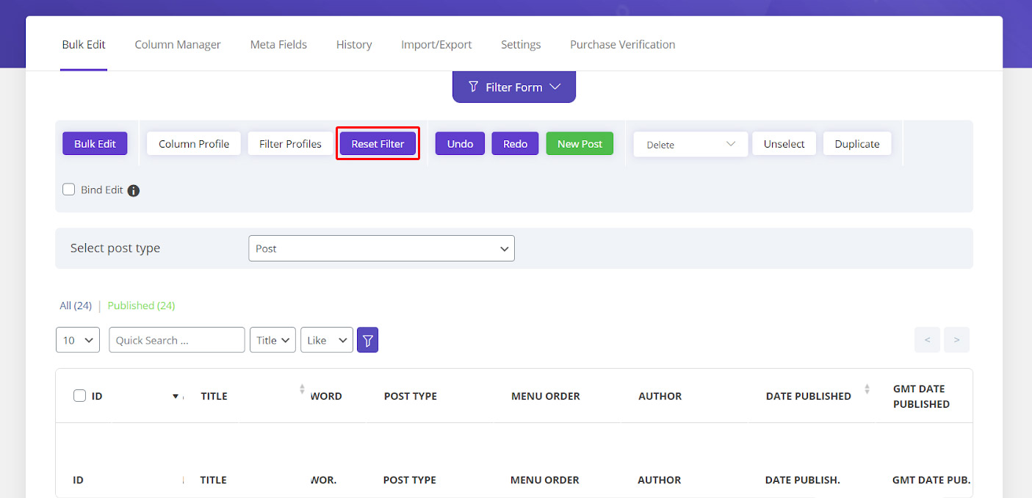Open the History tab
The width and height of the screenshot is (1032, 498).
(x=354, y=44)
